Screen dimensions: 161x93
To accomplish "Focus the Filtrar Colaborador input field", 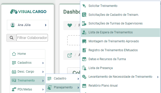I will [32, 38].
